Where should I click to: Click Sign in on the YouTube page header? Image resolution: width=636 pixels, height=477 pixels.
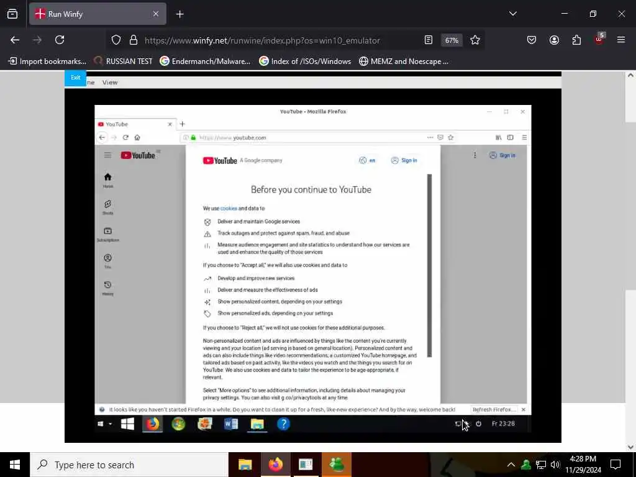tap(502, 155)
